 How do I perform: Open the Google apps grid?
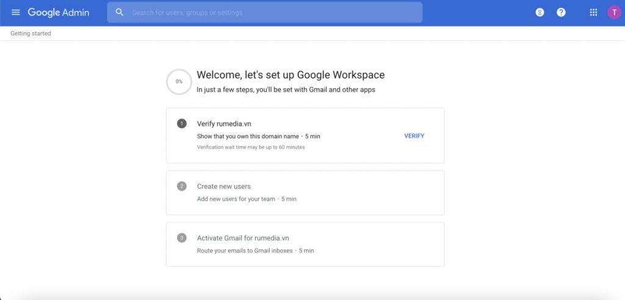tap(593, 12)
